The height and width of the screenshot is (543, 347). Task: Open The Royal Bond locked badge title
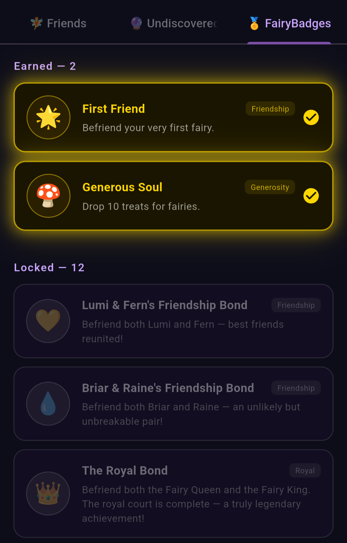pyautogui.click(x=125, y=470)
